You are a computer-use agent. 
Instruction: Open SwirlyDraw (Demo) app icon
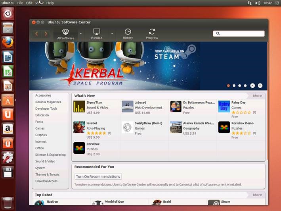point(127,127)
